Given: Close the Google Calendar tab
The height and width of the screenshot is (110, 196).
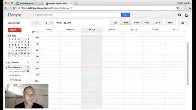Looking at the screenshot, I should [x=71, y=4].
